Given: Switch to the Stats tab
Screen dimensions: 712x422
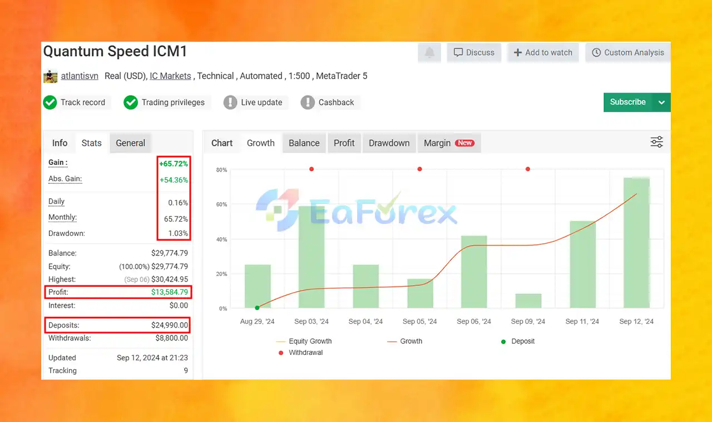Looking at the screenshot, I should pos(92,143).
